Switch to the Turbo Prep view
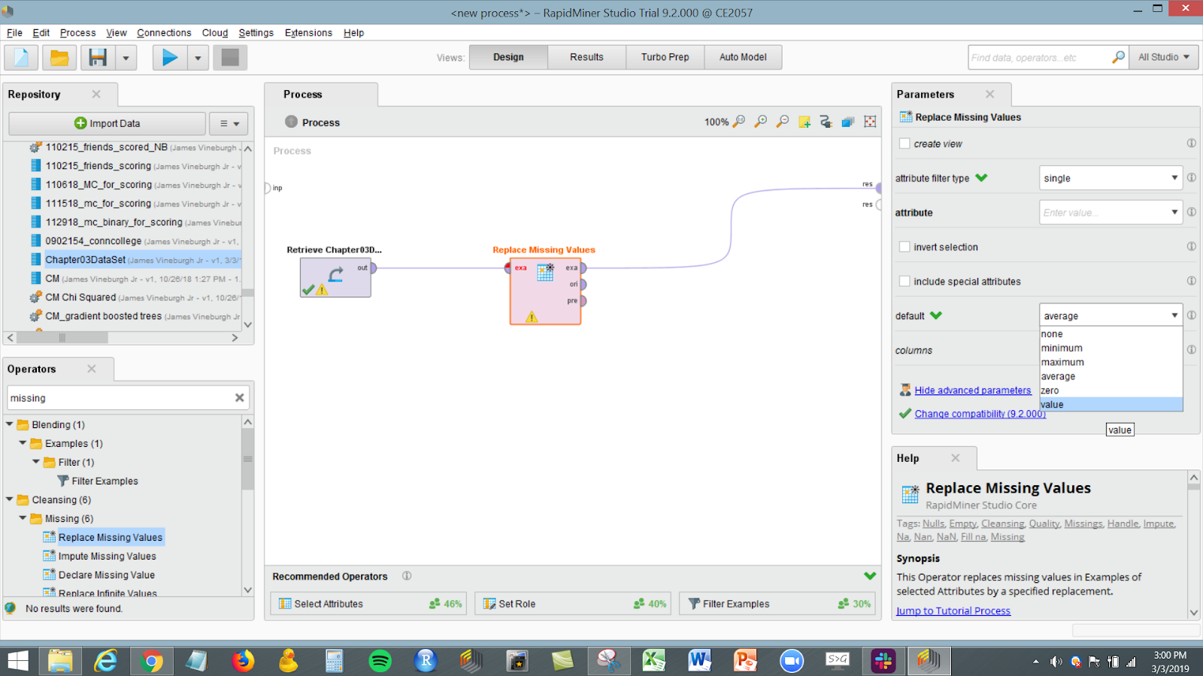 (x=665, y=57)
